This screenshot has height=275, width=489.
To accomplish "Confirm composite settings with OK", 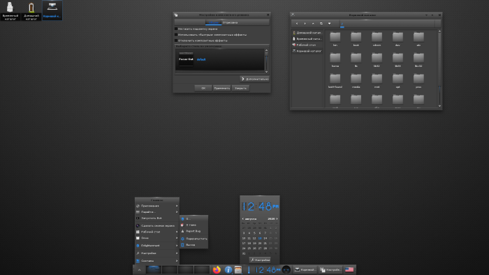I will [203, 88].
